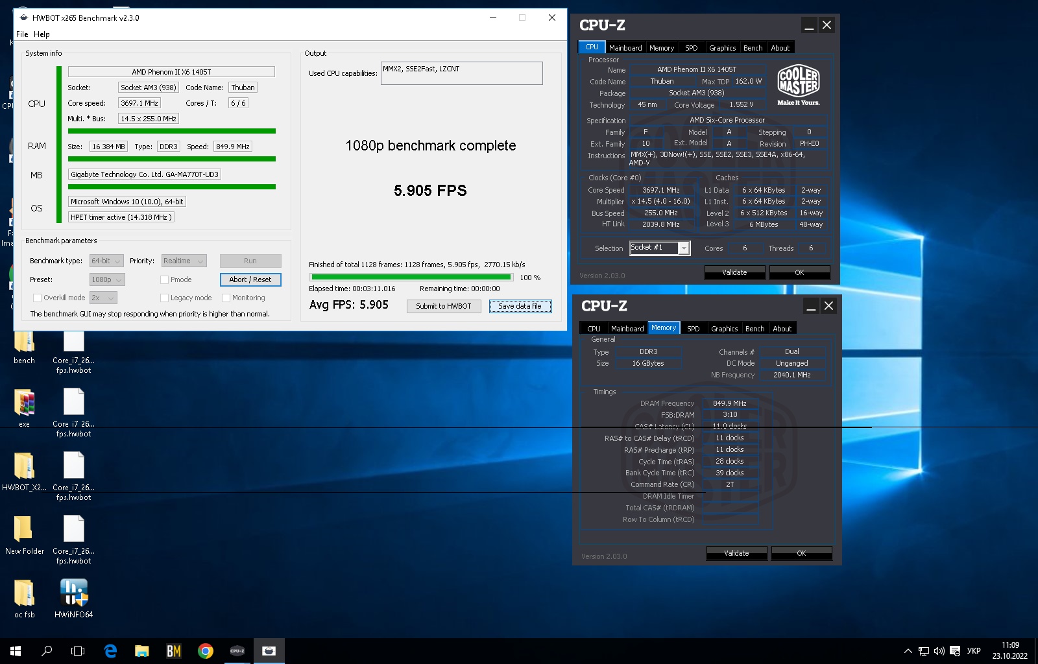
Task: Minimize the upper CPU-Z window
Action: pyautogui.click(x=808, y=25)
